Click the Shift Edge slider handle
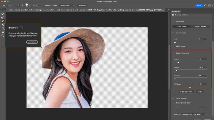Screen dimensions: 214x120 click(x=190, y=87)
